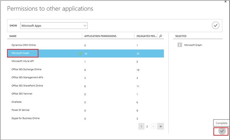Click the search magnifier icon in table header

[x=161, y=36]
